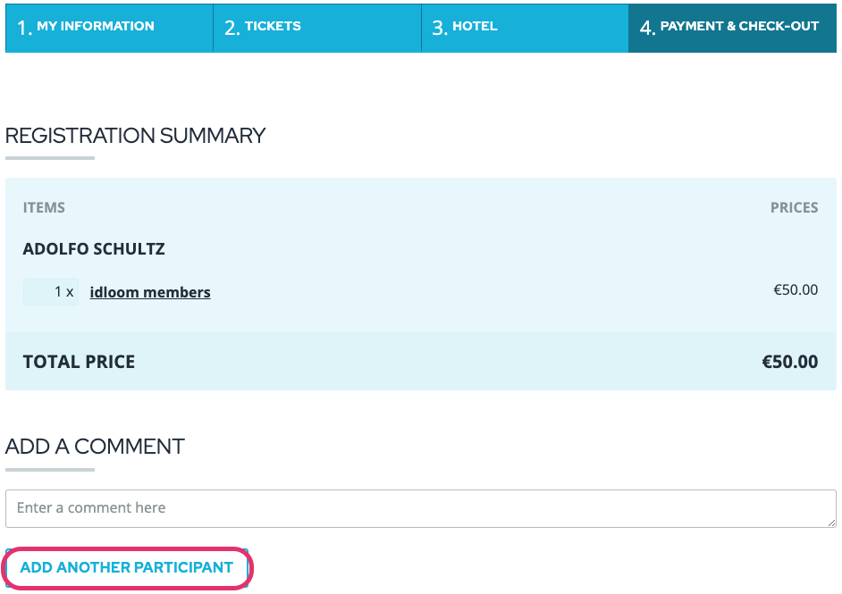
Task: Select participant name Adolfo Schultz
Action: click(94, 249)
